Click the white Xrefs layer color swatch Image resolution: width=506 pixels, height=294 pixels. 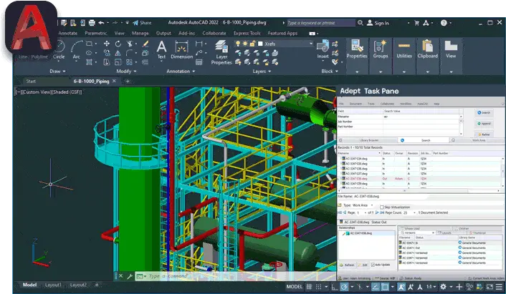(260, 44)
